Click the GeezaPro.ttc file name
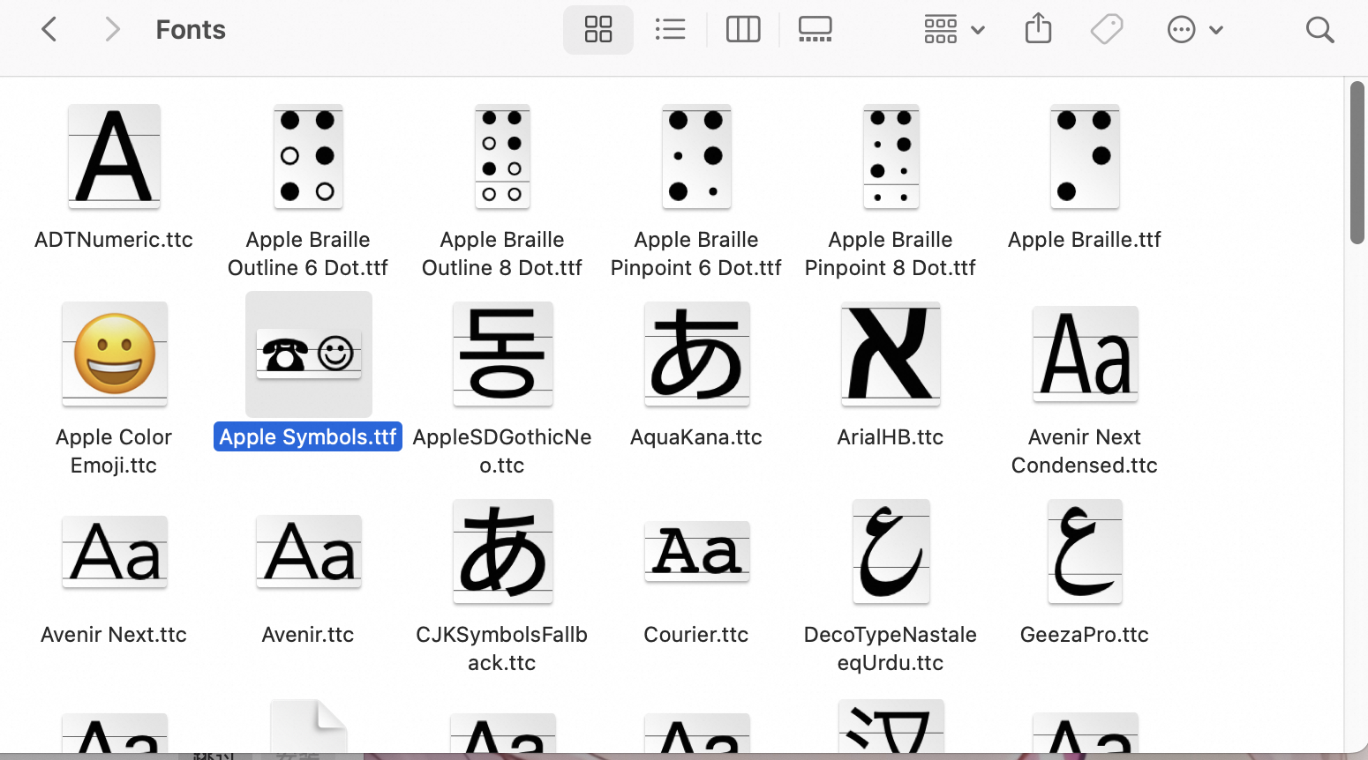Screen dimensions: 1368x760 pyautogui.click(x=1085, y=635)
